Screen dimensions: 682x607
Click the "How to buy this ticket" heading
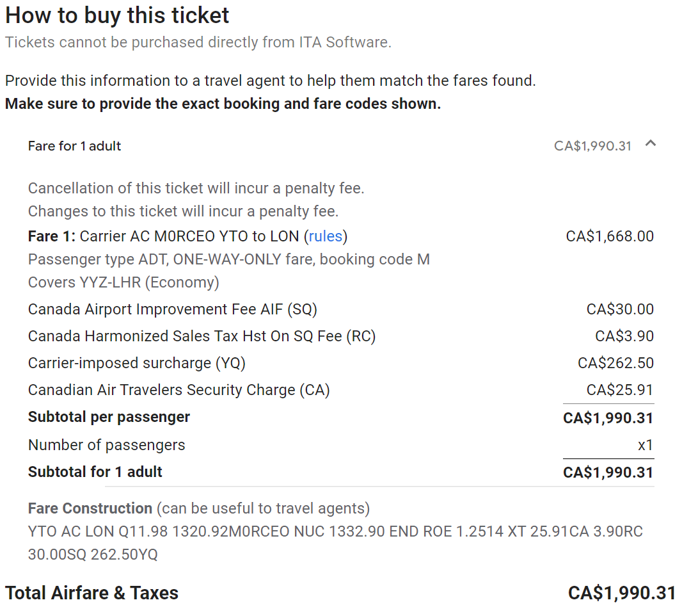[x=117, y=15]
